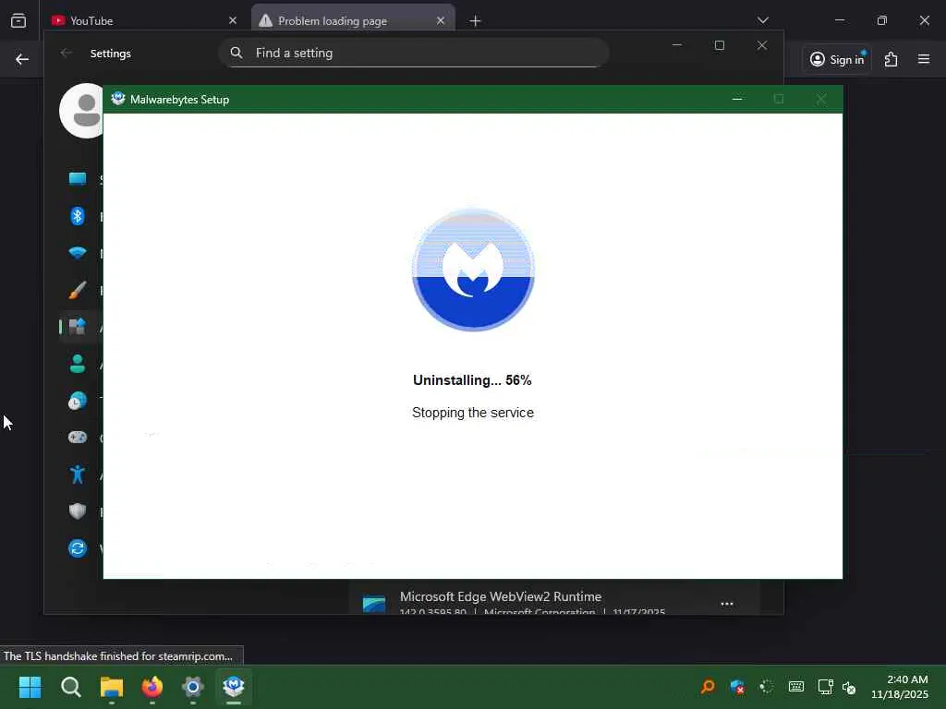Open Accounts category in Settings sidebar

[78, 364]
